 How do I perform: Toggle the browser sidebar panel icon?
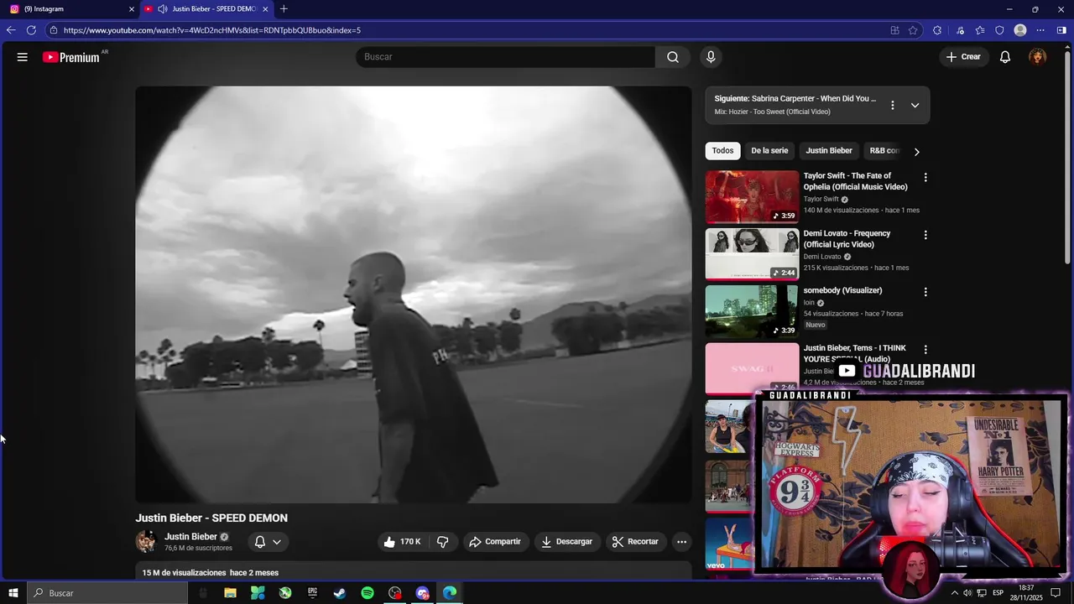click(x=1061, y=30)
